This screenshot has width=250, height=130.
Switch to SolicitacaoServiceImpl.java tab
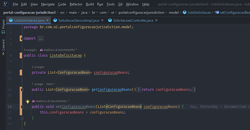click(x=79, y=21)
